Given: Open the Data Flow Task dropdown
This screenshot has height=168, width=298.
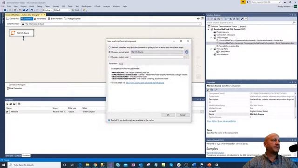Looking at the screenshot, I should coord(111,24).
